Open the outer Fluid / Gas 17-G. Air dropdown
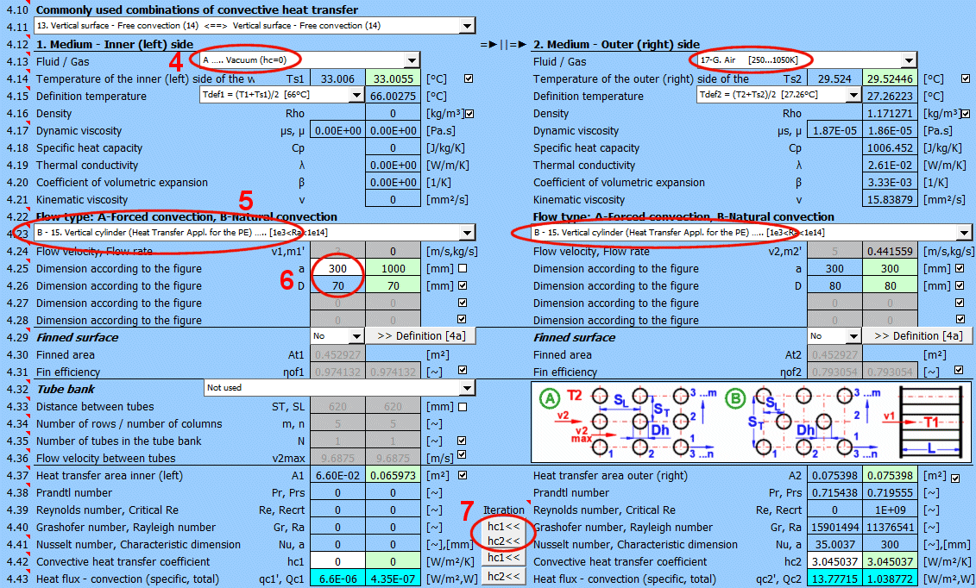The image size is (976, 588). (x=908, y=60)
